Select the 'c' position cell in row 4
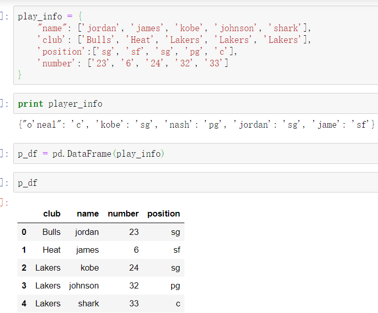The width and height of the screenshot is (378, 313). (178, 304)
